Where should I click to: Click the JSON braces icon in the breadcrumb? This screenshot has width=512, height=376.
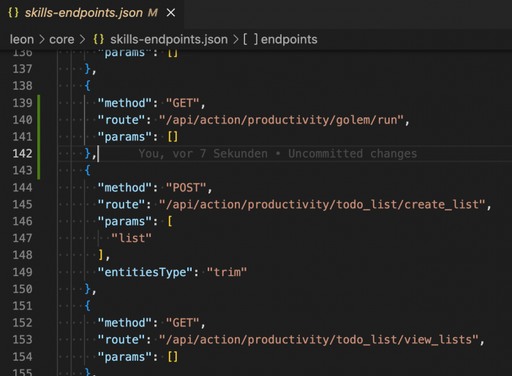pyautogui.click(x=99, y=39)
